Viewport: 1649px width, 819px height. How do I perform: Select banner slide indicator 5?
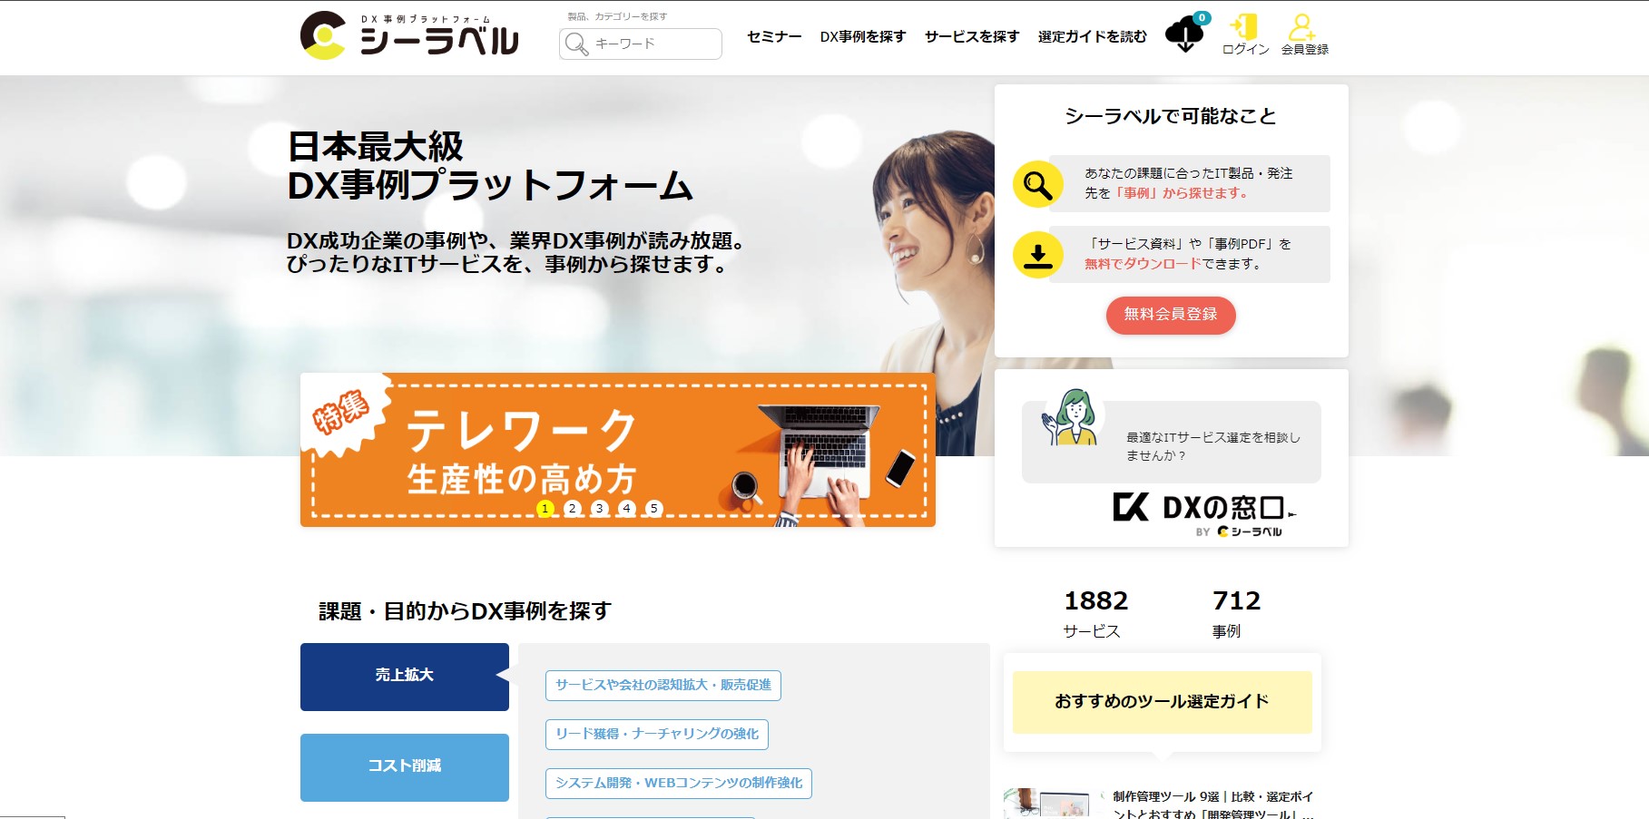[x=653, y=509]
